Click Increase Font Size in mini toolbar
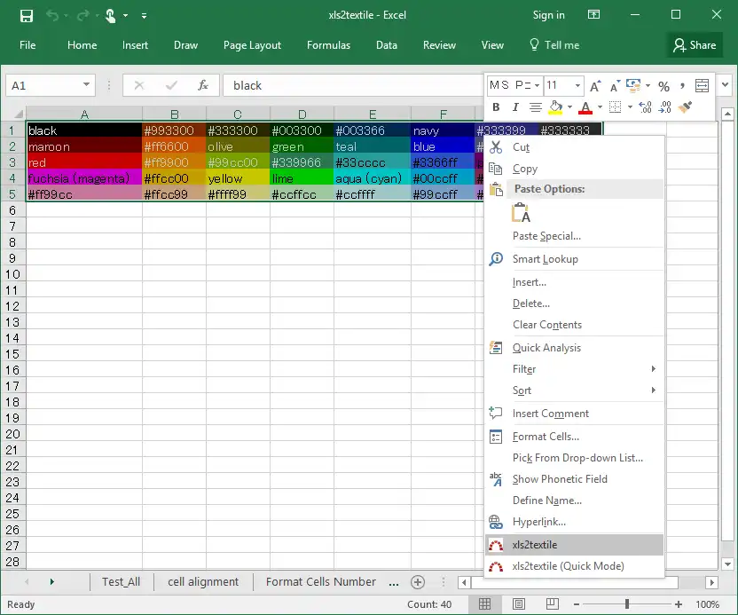The image size is (738, 615). pyautogui.click(x=595, y=85)
